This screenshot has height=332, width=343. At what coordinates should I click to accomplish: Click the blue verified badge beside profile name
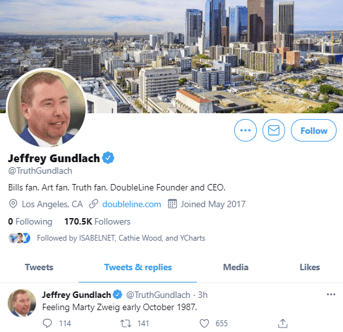click(x=108, y=158)
